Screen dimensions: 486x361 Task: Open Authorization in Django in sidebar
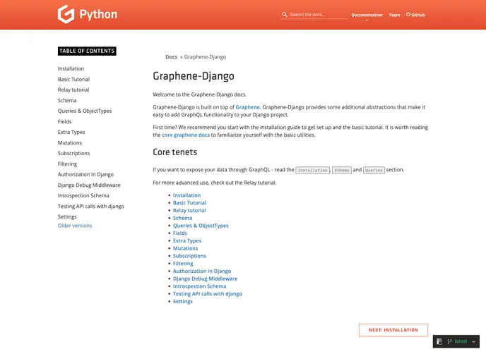[x=85, y=174]
